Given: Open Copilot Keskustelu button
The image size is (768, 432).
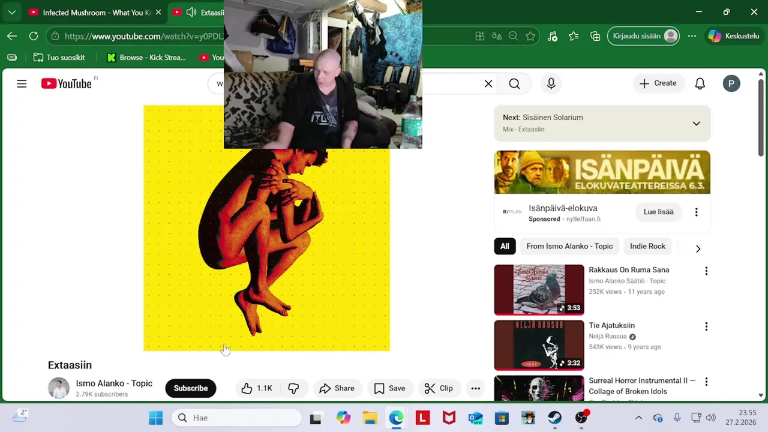Looking at the screenshot, I should click(733, 36).
